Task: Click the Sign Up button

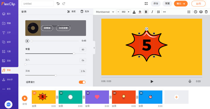Action: [x=198, y=4]
